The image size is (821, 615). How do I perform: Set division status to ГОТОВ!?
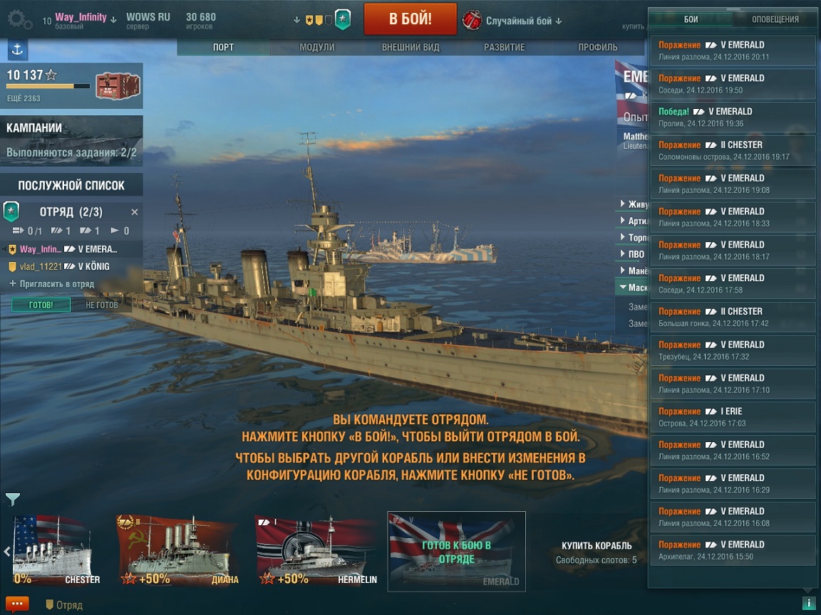tap(41, 305)
